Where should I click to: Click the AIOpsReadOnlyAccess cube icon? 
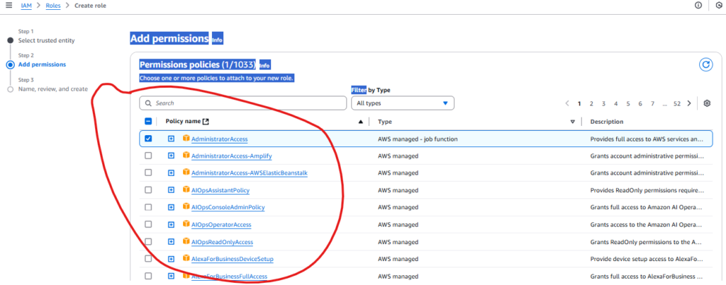[186, 241]
